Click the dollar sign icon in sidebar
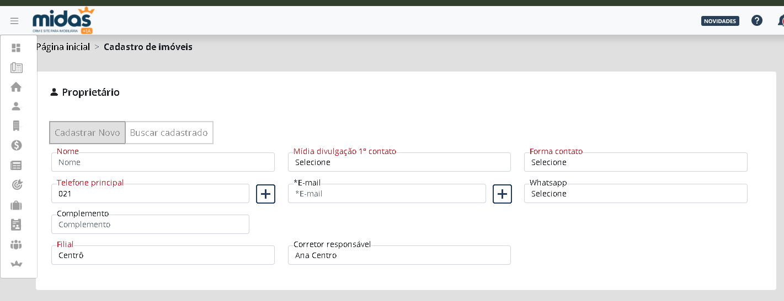 click(16, 145)
